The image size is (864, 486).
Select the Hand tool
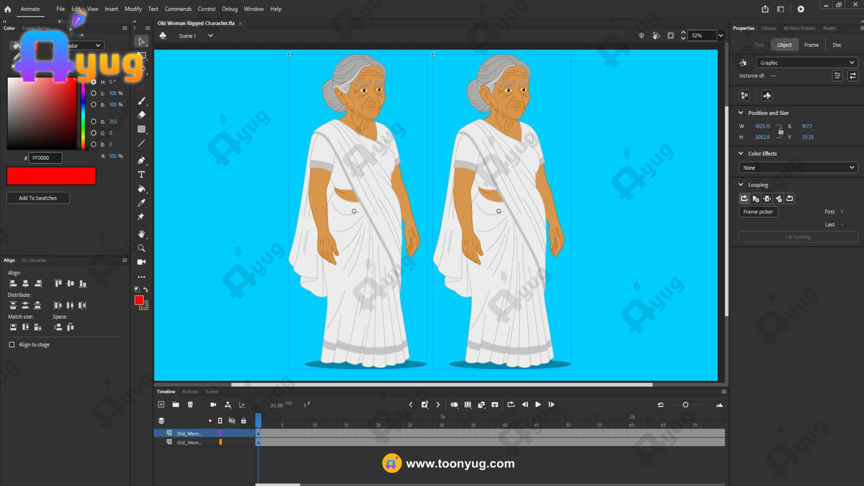141,234
